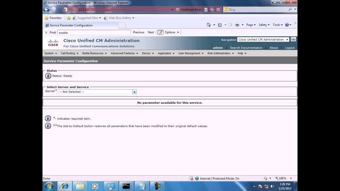Open the Help menu in Cisco navigation
This screenshot has height=191, width=340.
point(242,53)
